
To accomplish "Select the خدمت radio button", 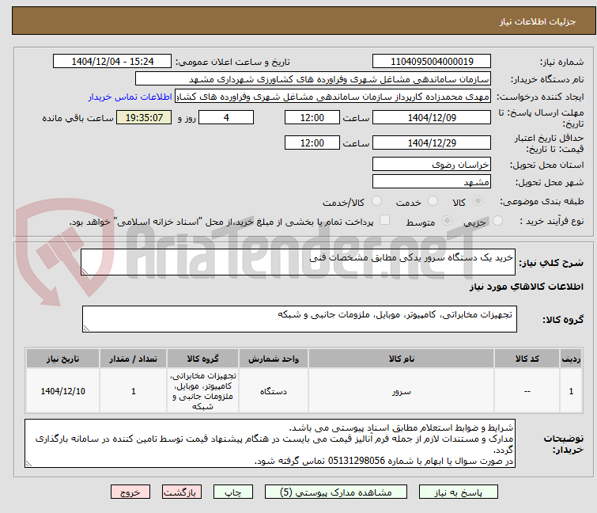I will click(433, 201).
